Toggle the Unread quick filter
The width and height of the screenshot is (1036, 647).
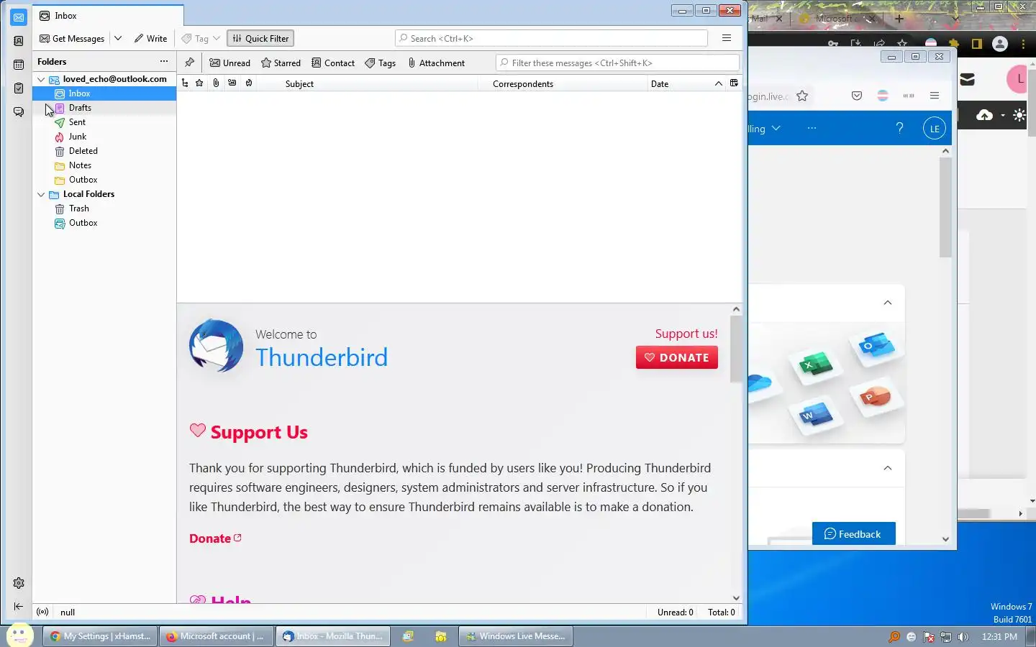(230, 63)
